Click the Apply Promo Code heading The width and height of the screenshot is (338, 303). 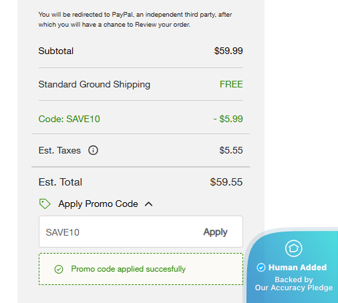pos(98,204)
